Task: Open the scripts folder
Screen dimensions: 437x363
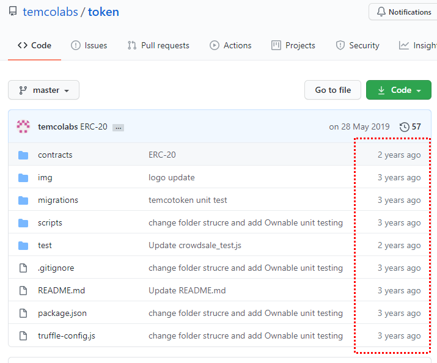Action: [x=50, y=222]
